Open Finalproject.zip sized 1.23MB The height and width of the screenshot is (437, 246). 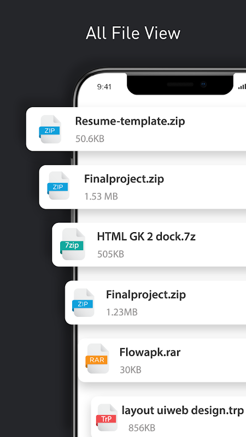pyautogui.click(x=146, y=294)
